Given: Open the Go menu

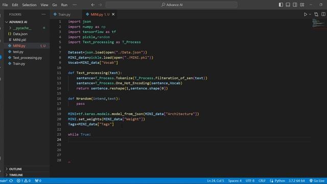Looking at the screenshot, I should coord(55,5).
